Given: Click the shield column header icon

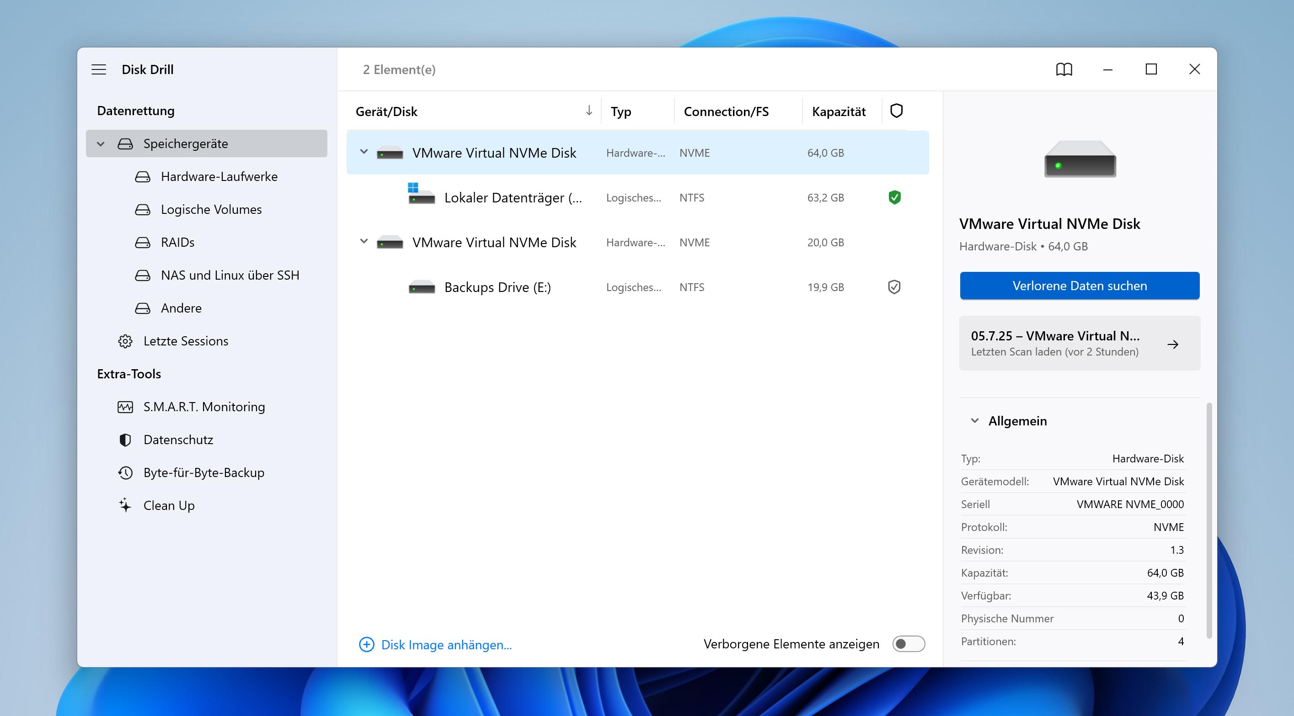Looking at the screenshot, I should 897,111.
